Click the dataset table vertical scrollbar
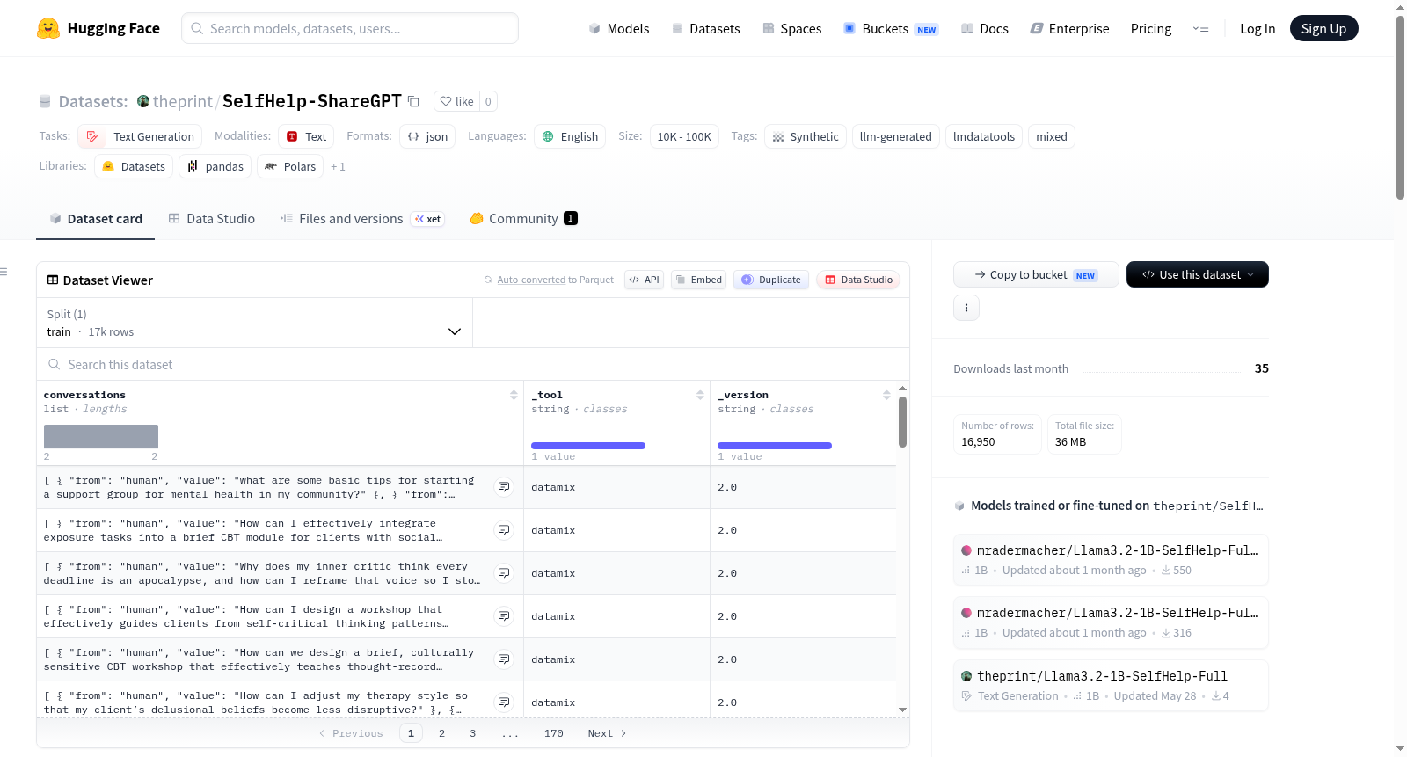The width and height of the screenshot is (1407, 757). point(902,422)
